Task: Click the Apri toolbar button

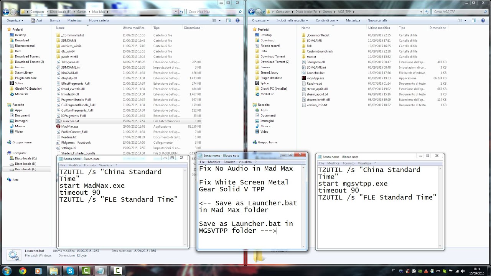Action: pos(36,20)
